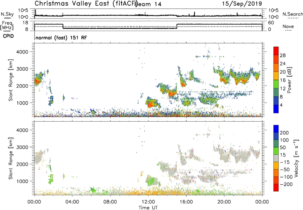Click the date '15/Sep/2019'
Image resolution: width=303 pixels, height=210 pixels.
coord(242,4)
